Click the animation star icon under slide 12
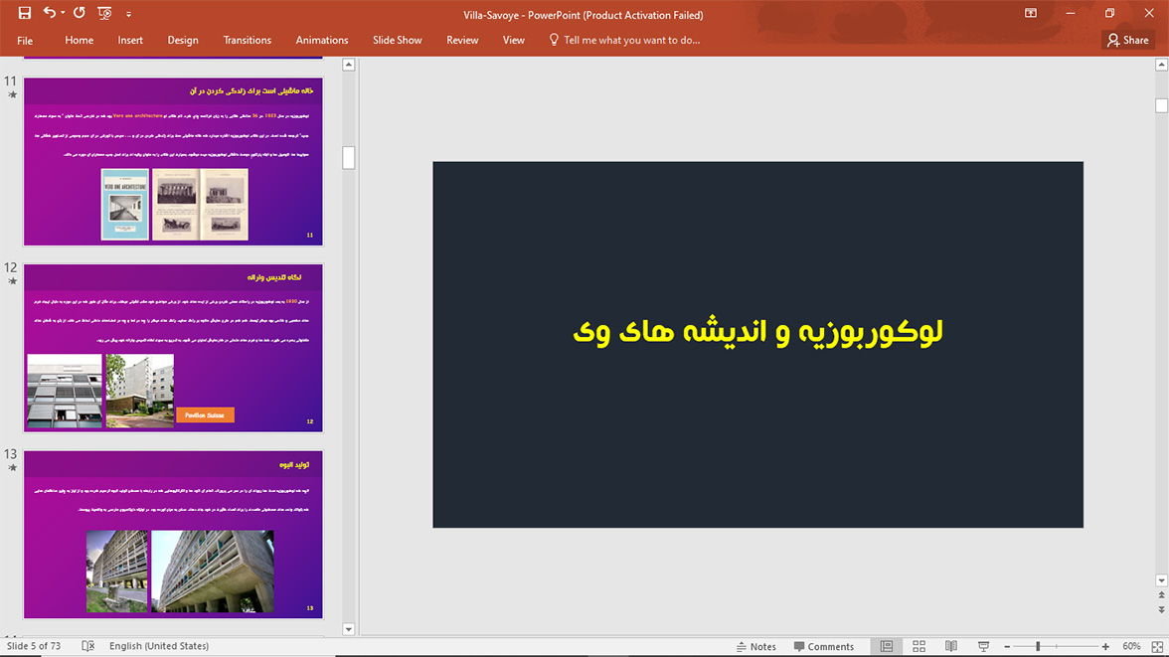Image resolution: width=1169 pixels, height=657 pixels. [12, 281]
